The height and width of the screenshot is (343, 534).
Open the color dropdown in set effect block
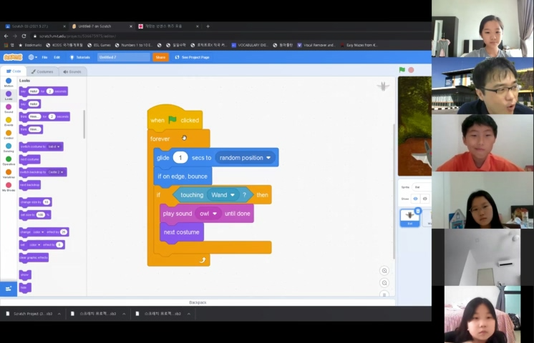coord(35,245)
